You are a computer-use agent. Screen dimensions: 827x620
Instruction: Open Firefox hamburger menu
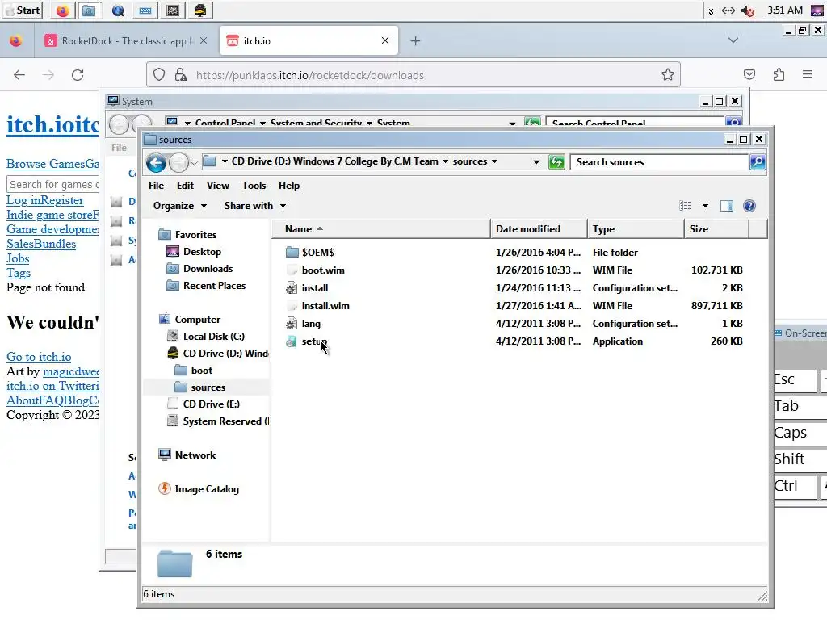coord(808,75)
